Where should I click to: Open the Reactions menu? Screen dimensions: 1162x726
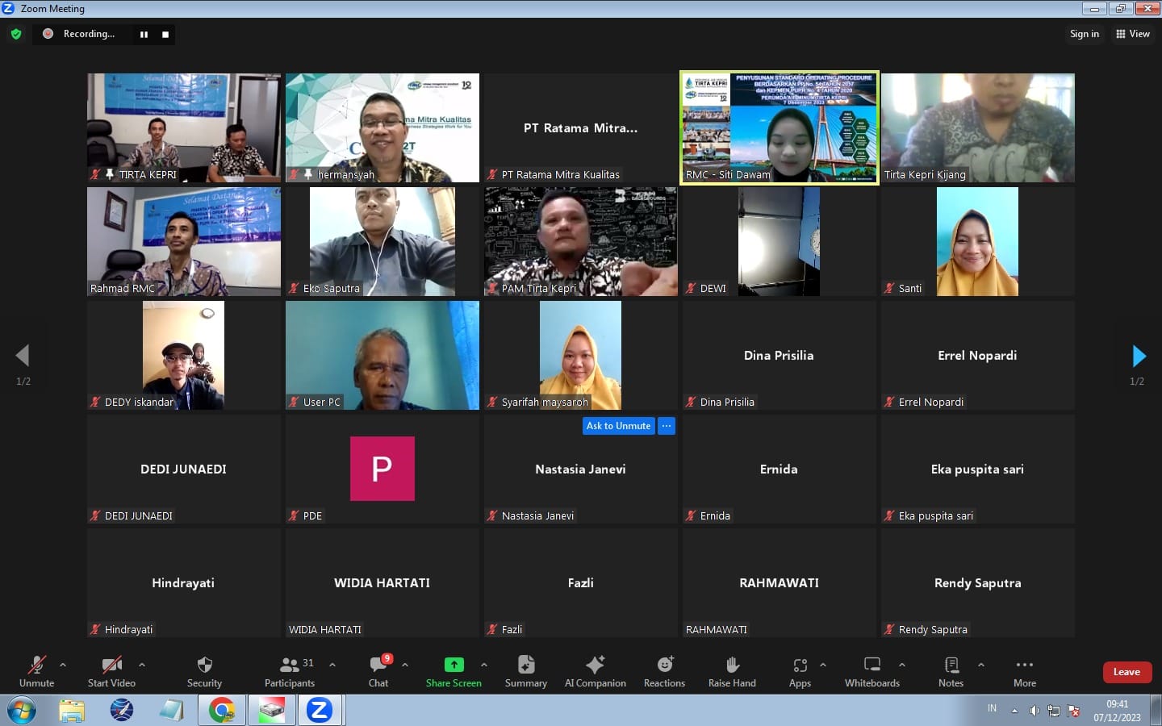point(664,670)
